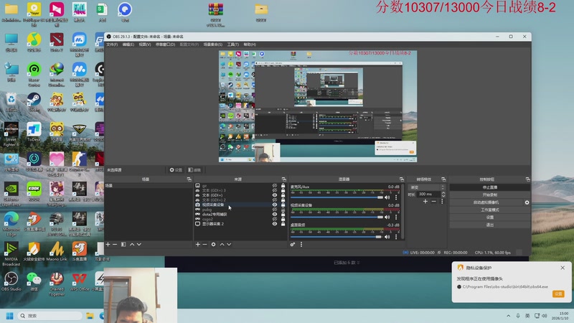
Task: Open the transition type dropdown
Action: pyautogui.click(x=427, y=187)
